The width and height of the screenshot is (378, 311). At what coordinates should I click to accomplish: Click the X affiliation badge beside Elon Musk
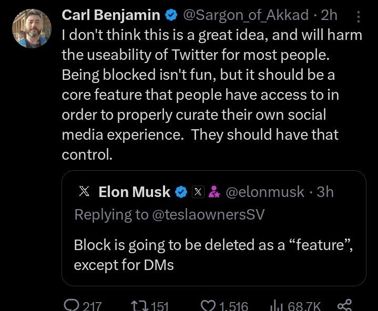click(197, 192)
